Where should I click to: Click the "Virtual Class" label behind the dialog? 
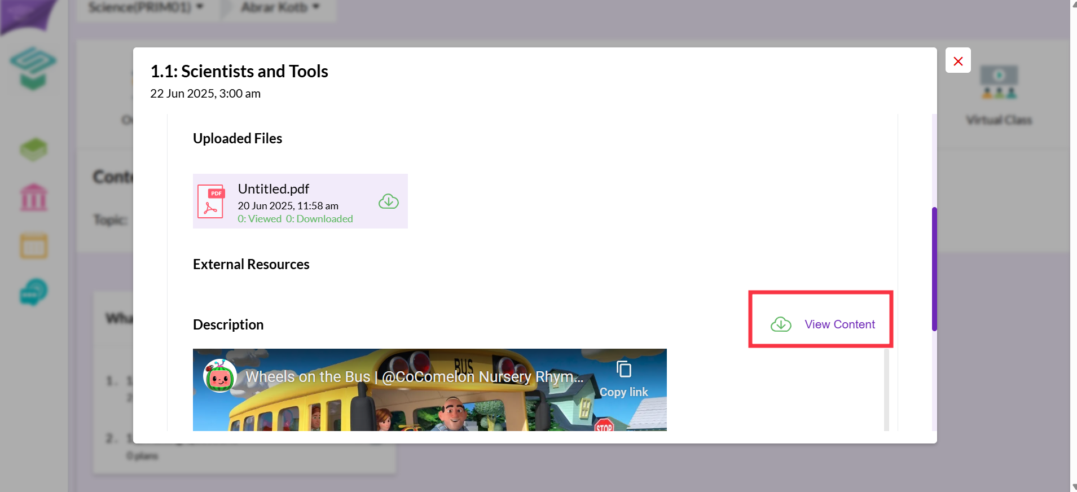(999, 120)
